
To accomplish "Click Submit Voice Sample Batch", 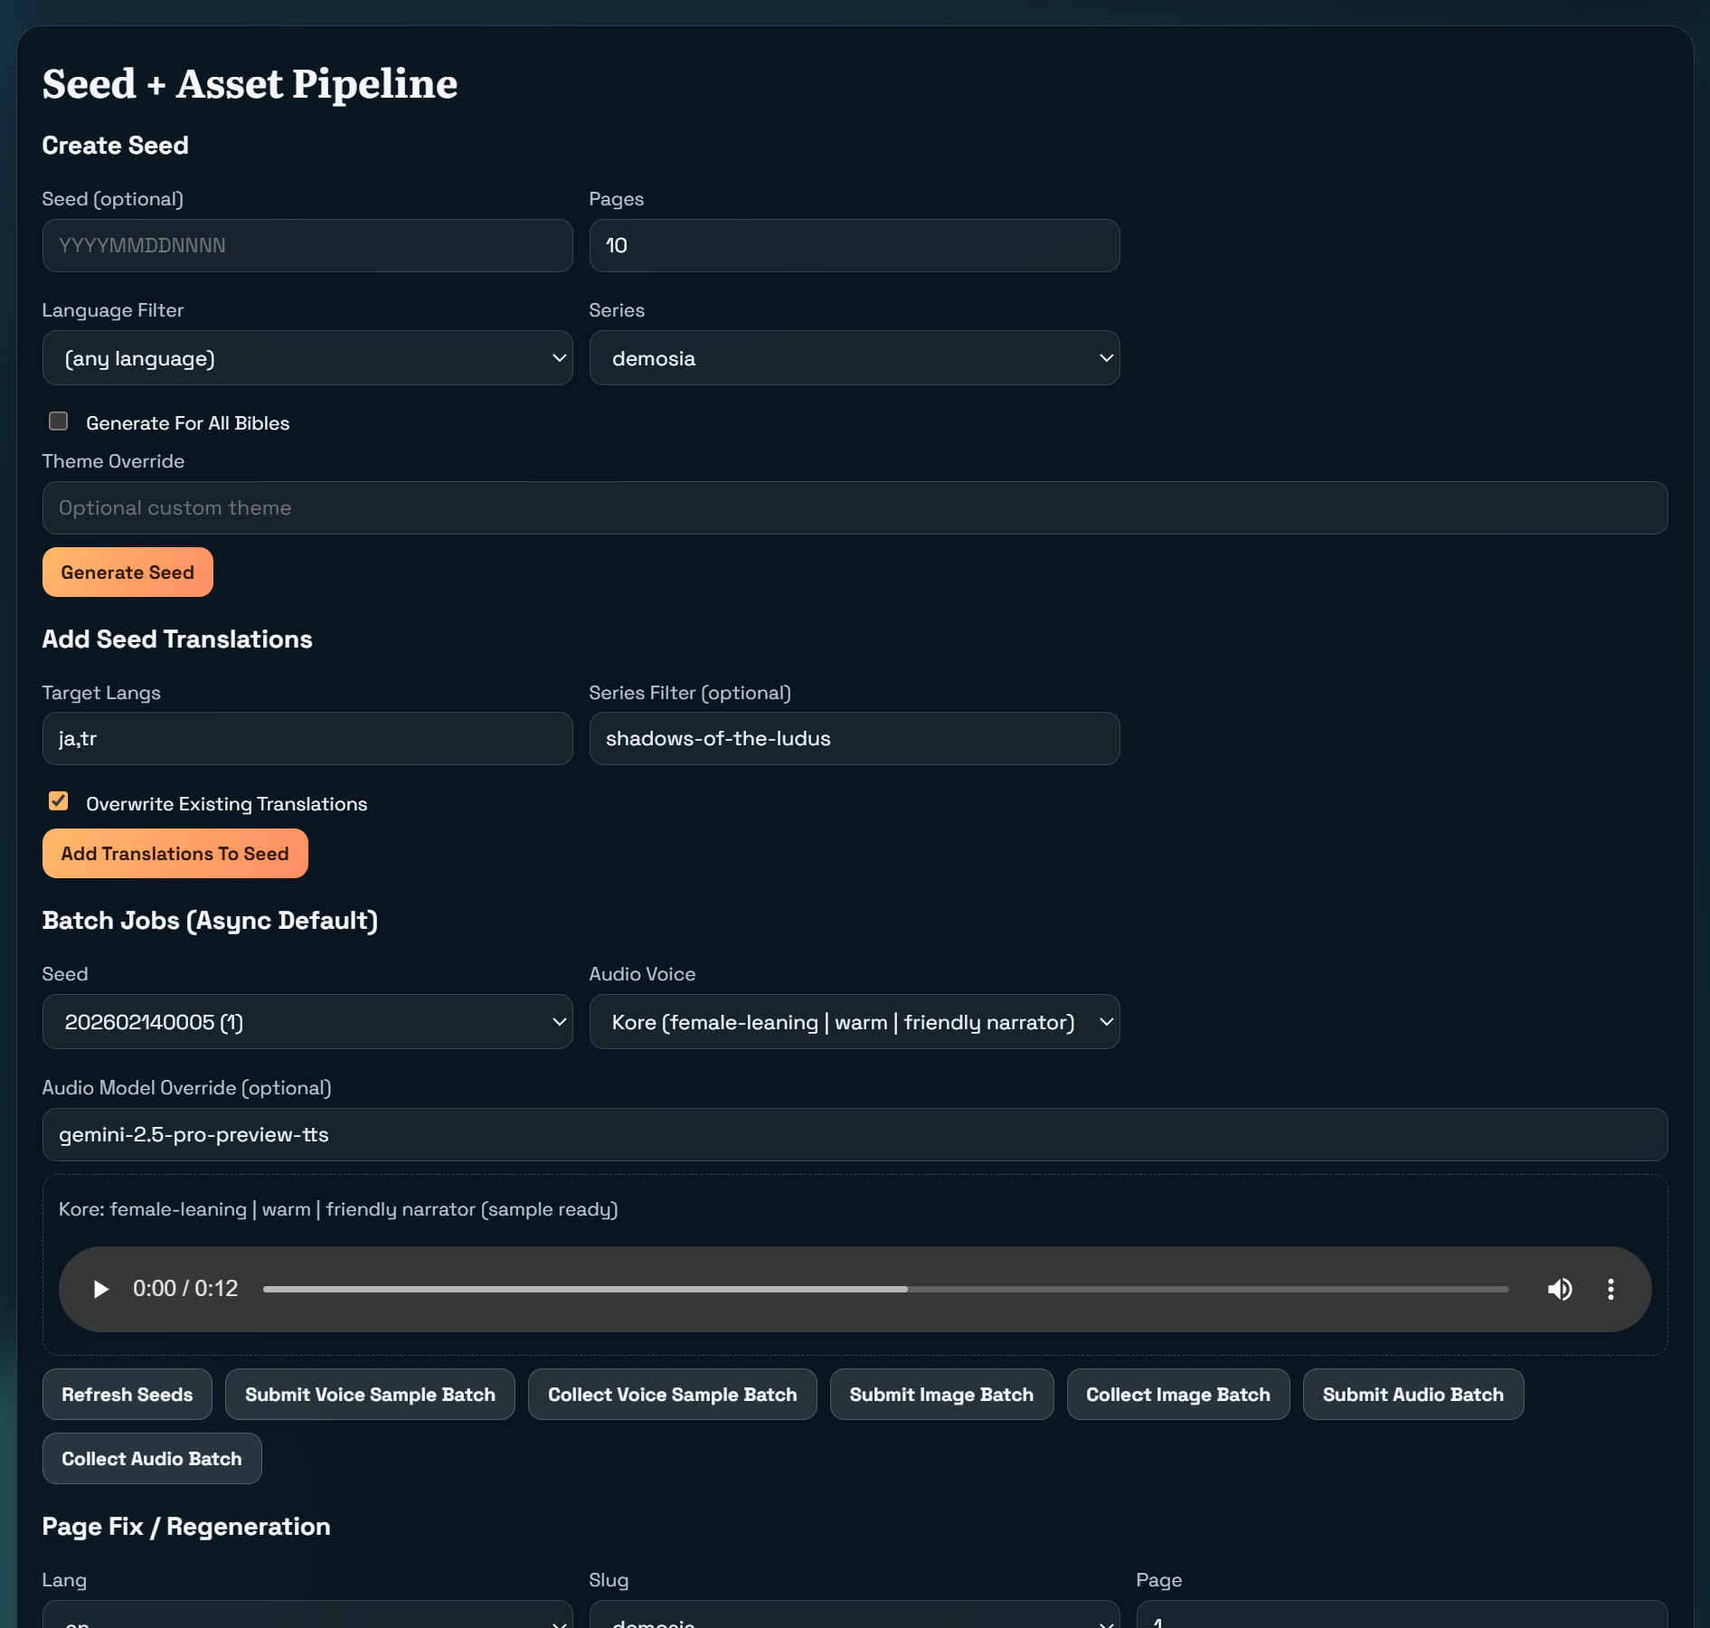I will click(370, 1395).
